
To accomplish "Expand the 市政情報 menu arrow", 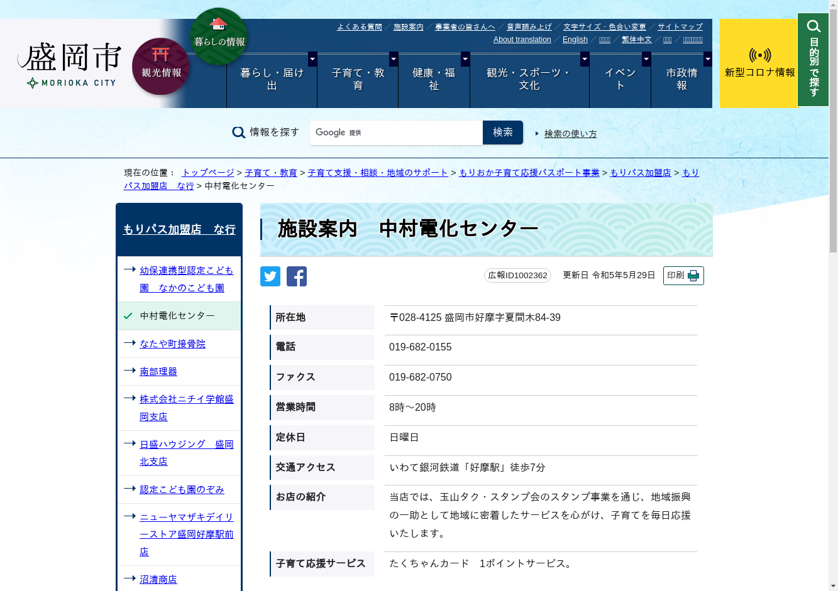I will point(708,59).
